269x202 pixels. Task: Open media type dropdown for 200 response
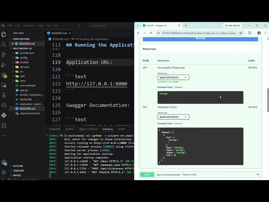[x=173, y=77]
